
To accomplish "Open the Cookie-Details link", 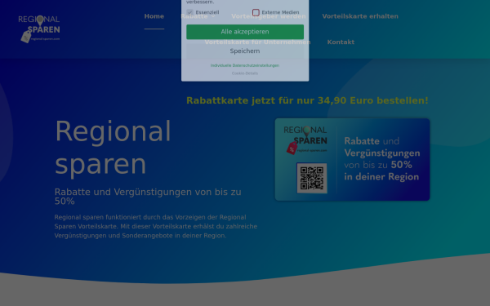I will coord(245,73).
